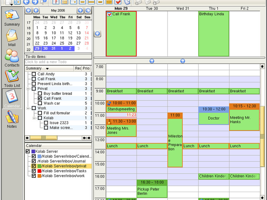Click the What's This help cursor icon
This screenshot has height=200, width=267.
(x=43, y=2)
